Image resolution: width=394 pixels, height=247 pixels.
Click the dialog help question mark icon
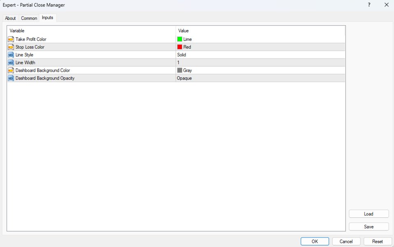point(369,5)
